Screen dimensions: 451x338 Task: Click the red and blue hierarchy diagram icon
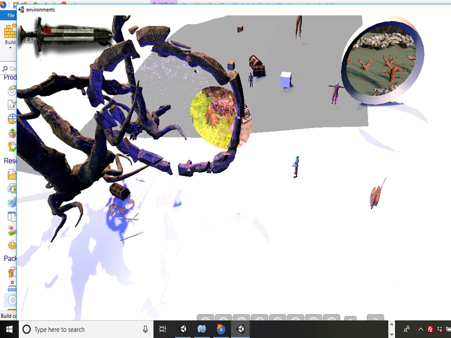coord(12,286)
